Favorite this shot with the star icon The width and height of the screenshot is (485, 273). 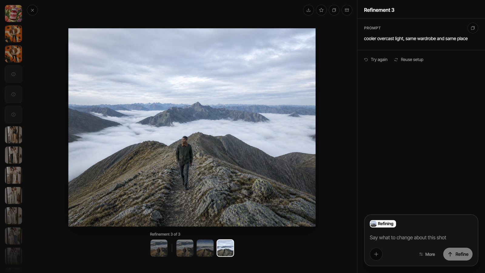tap(321, 10)
